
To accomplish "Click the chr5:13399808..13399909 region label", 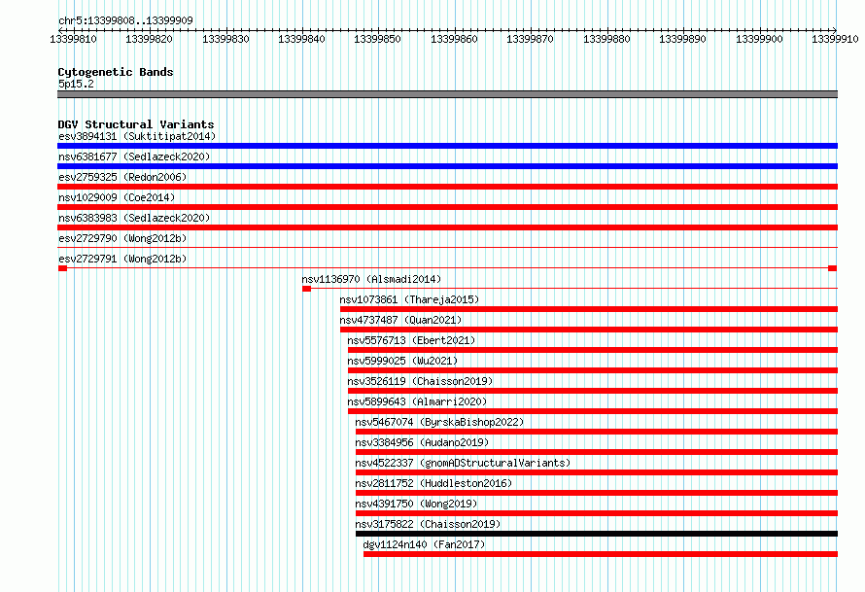I will (x=125, y=20).
